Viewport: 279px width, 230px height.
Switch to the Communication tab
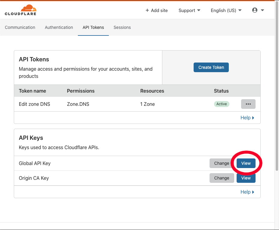[x=20, y=27]
